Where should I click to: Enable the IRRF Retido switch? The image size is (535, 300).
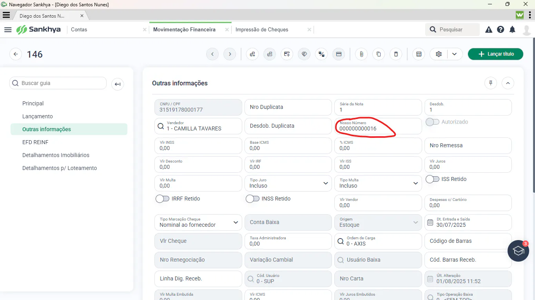(x=162, y=199)
